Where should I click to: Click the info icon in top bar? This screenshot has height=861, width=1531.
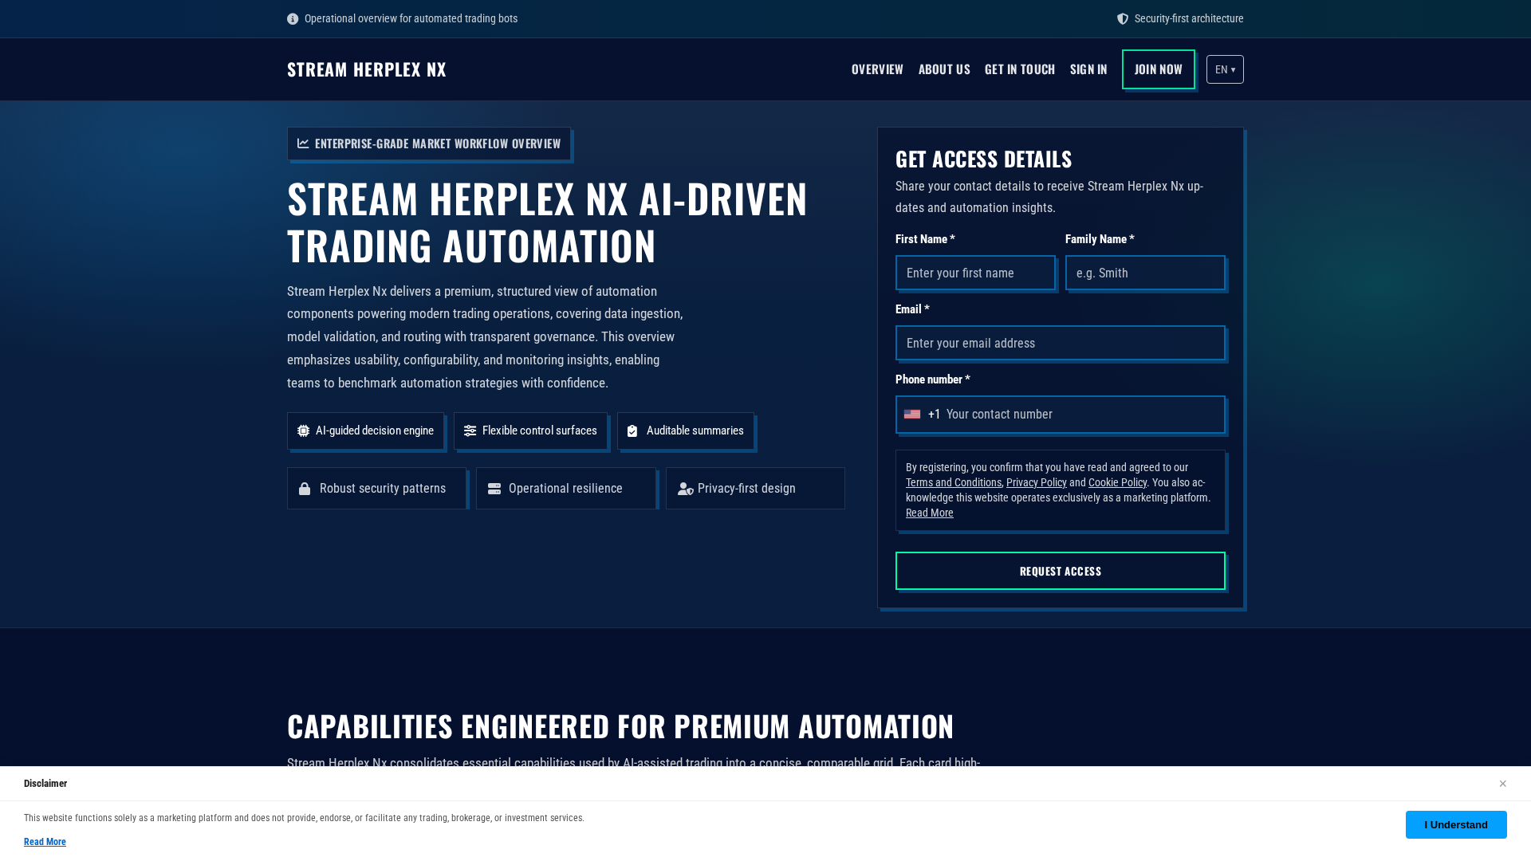(293, 19)
